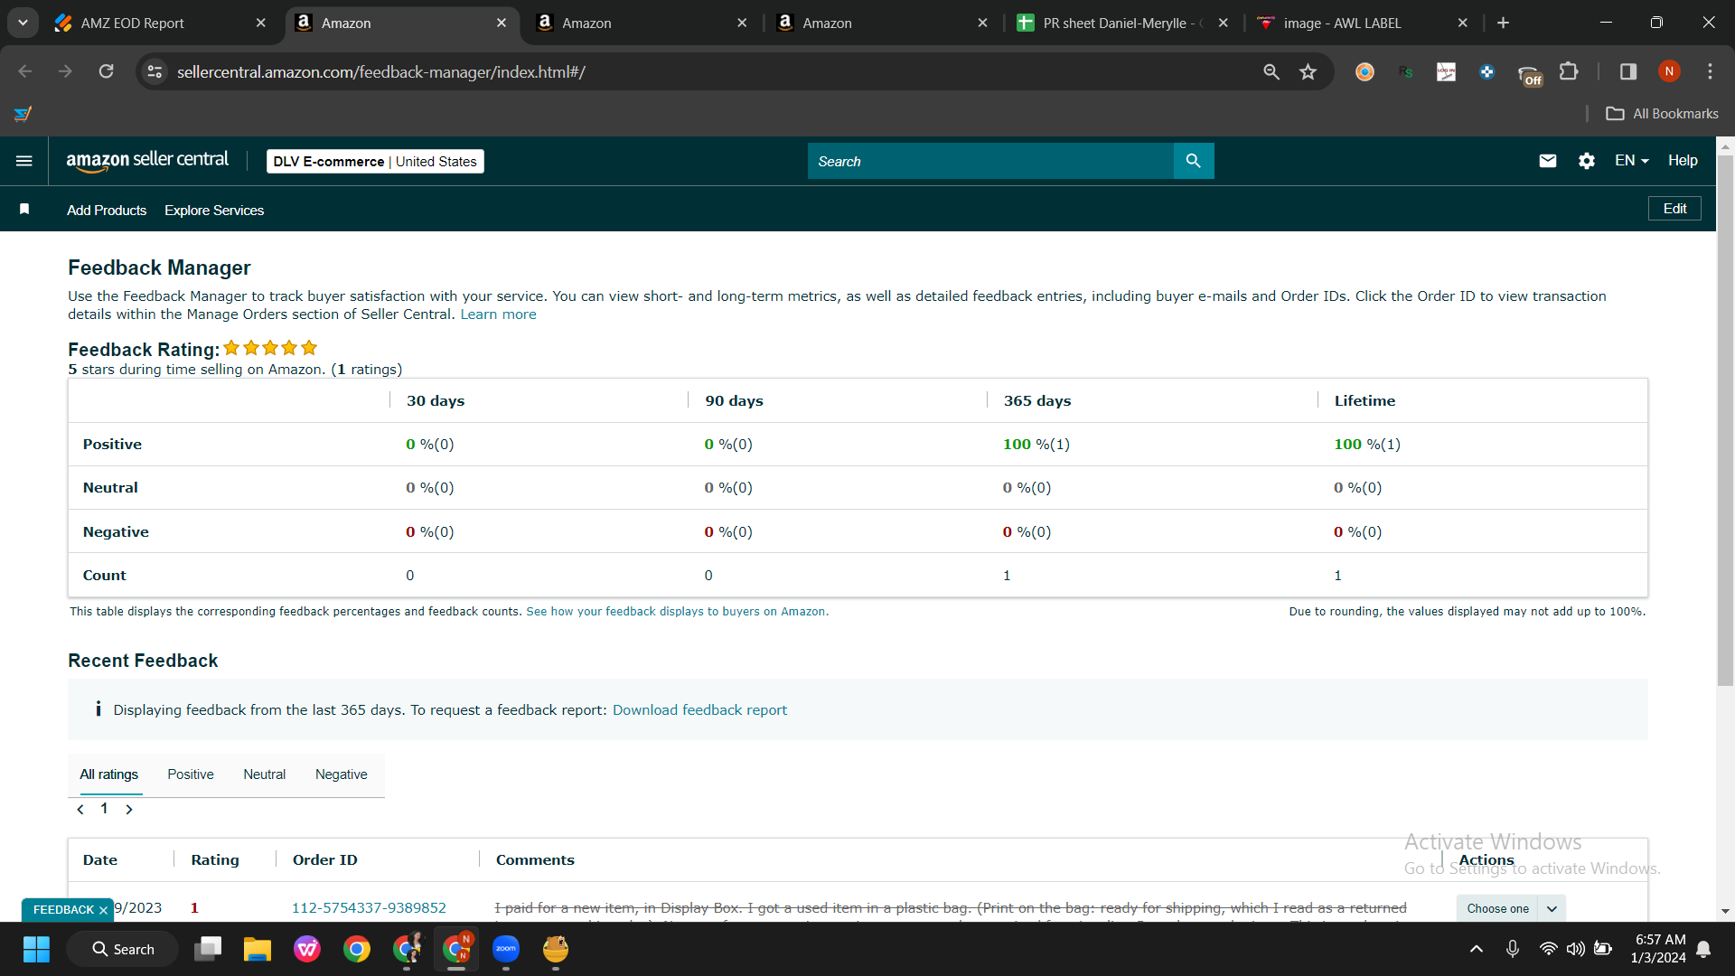Close the FEEDBACK widget with X

(x=103, y=910)
